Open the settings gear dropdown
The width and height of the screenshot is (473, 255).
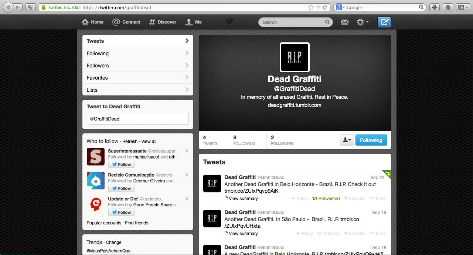click(x=362, y=22)
